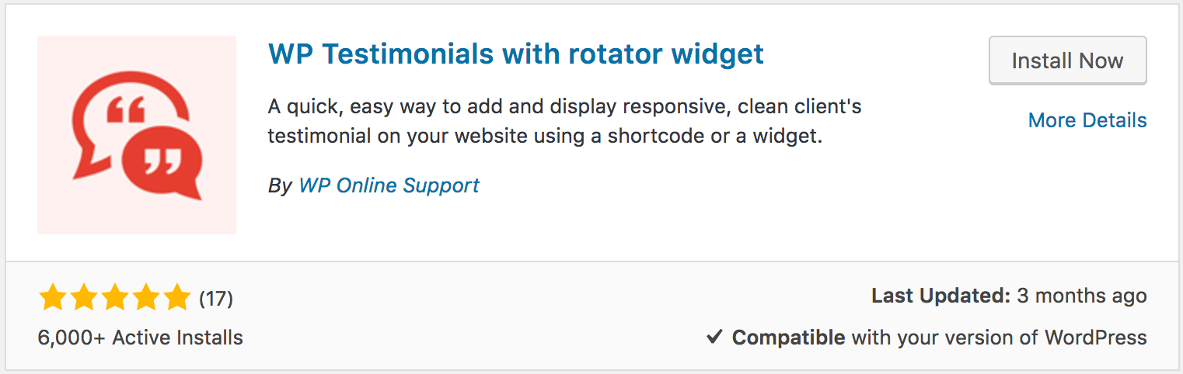
Task: Click Compatible with your version text
Action: [x=940, y=338]
